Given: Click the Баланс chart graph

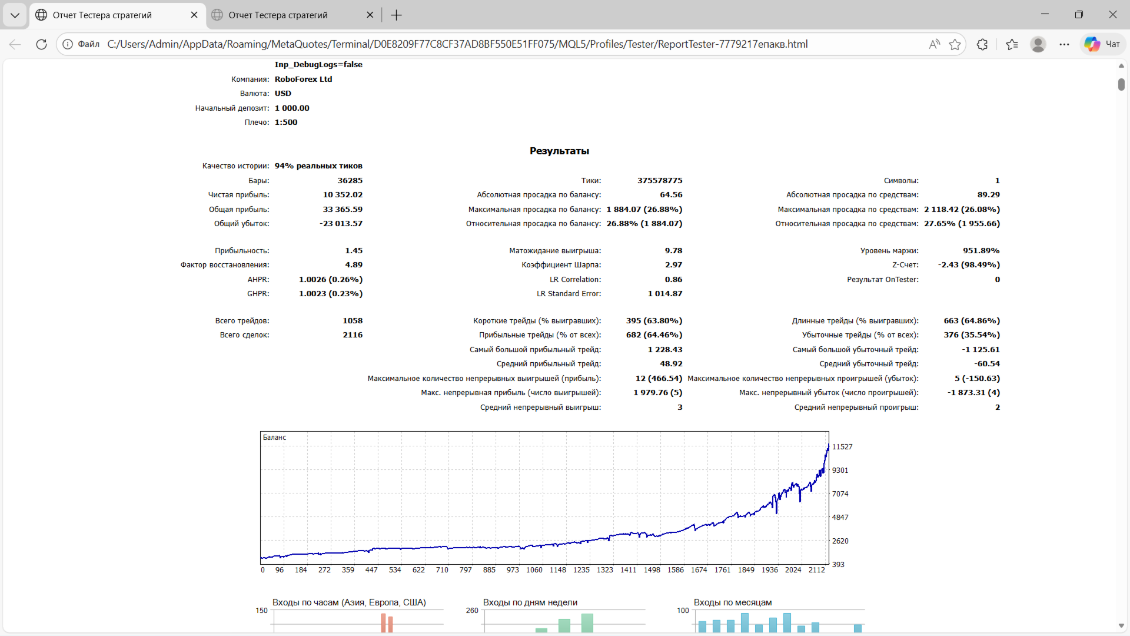Looking at the screenshot, I should coord(544,498).
